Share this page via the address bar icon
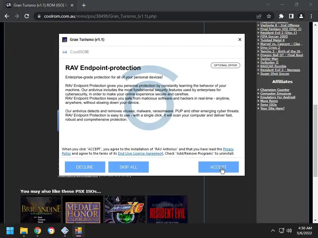 click(x=259, y=16)
